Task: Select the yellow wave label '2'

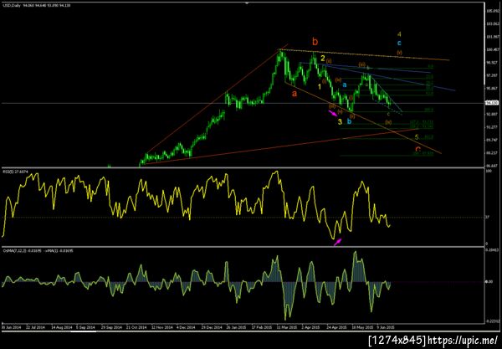Action: click(323, 59)
